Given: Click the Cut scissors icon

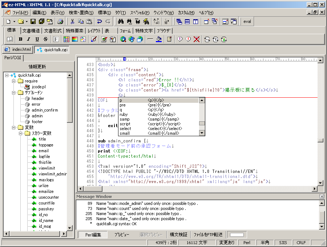Looking at the screenshot, I should click(72, 21).
